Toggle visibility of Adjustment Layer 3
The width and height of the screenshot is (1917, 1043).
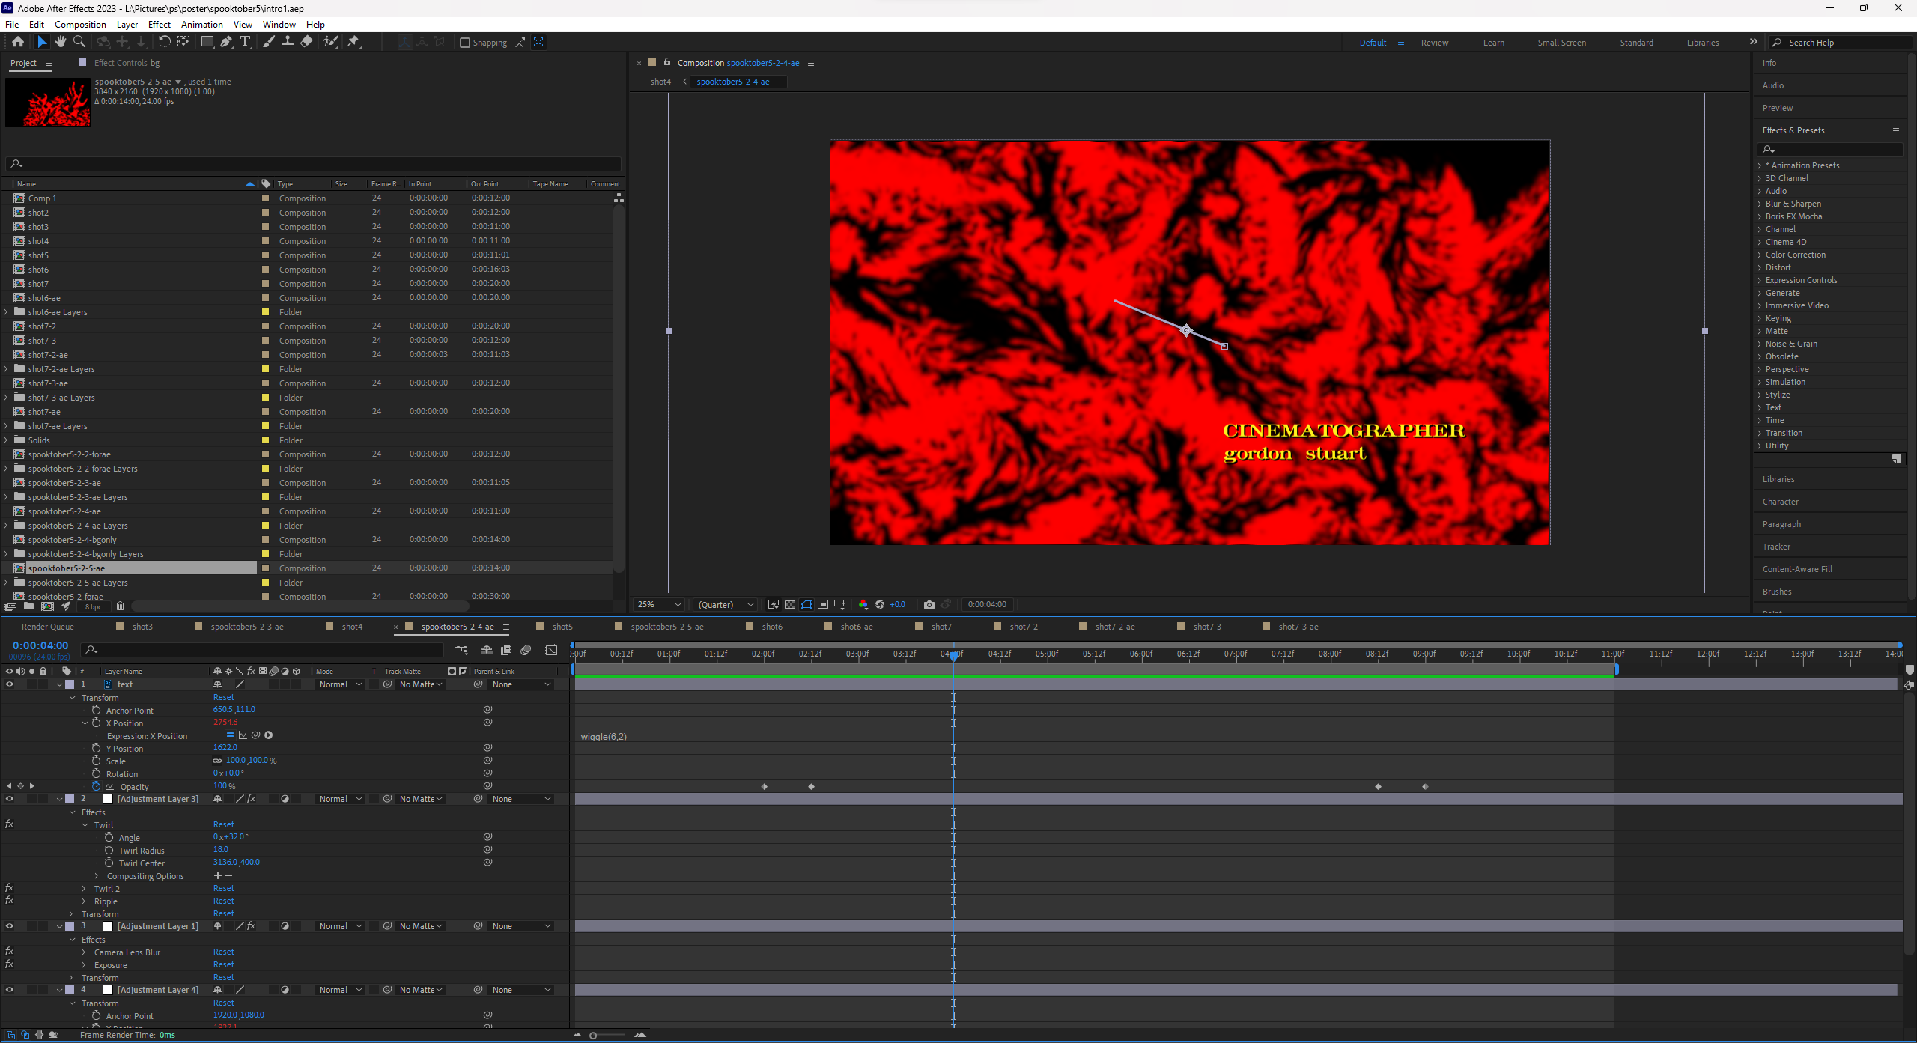pos(10,799)
